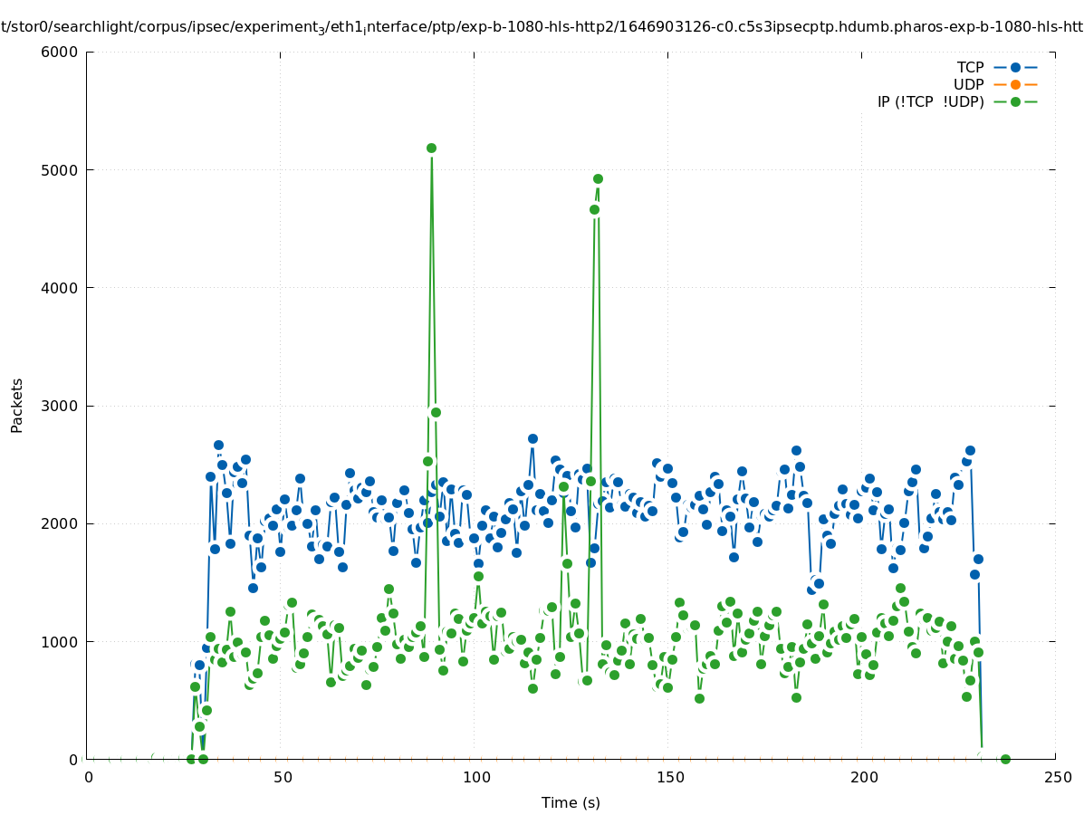The image size is (1084, 815).
Task: Click the blue TCP legend marker
Action: pos(1015,67)
